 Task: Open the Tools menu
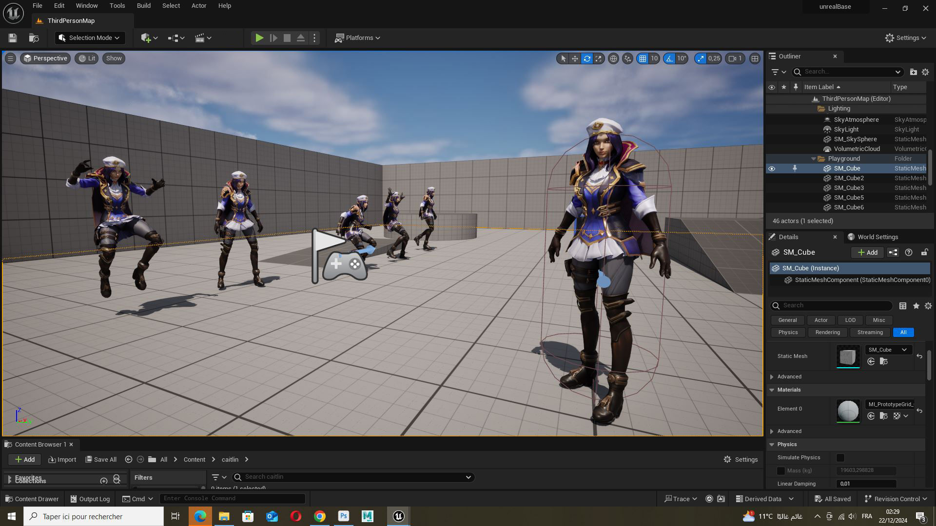pos(117,6)
